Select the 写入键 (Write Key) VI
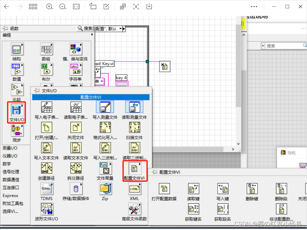The height and width of the screenshot is (230, 307). pos(223,188)
